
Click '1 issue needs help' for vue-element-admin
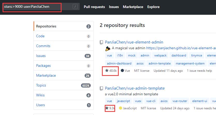point(199,71)
